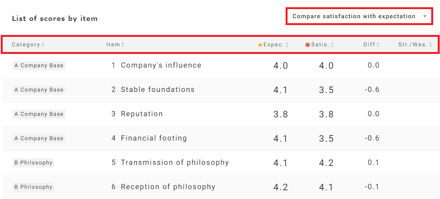Click the List of scores by item heading

pyautogui.click(x=55, y=18)
